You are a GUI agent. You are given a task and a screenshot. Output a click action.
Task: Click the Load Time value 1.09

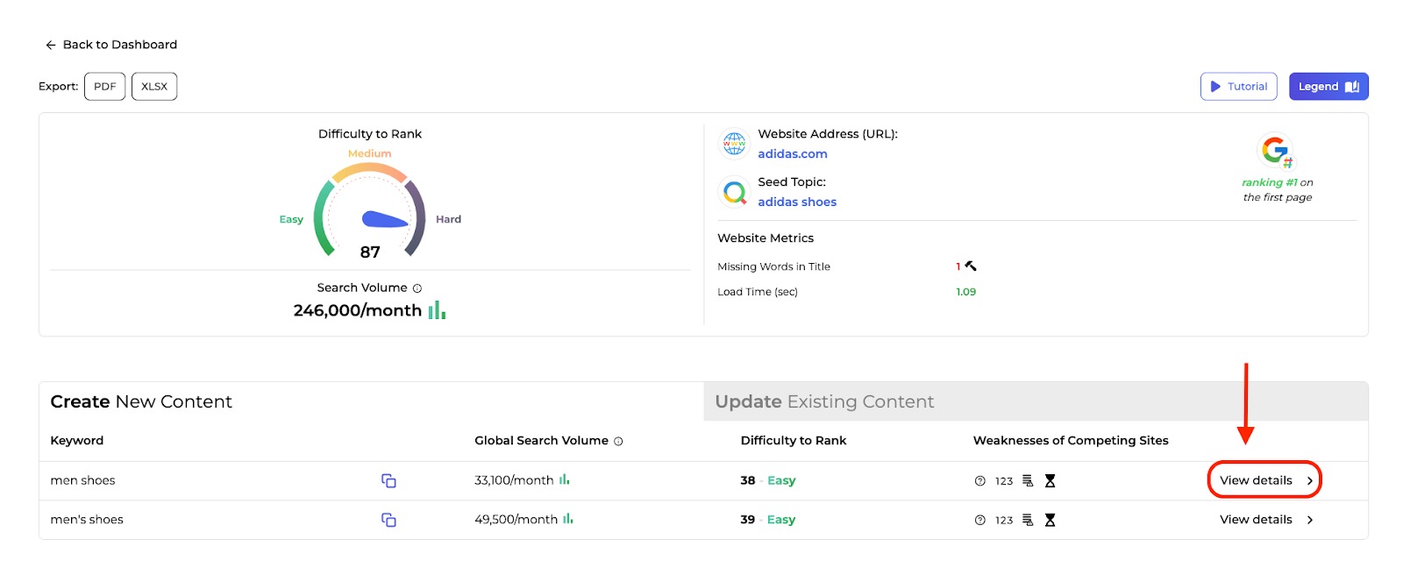pos(965,292)
